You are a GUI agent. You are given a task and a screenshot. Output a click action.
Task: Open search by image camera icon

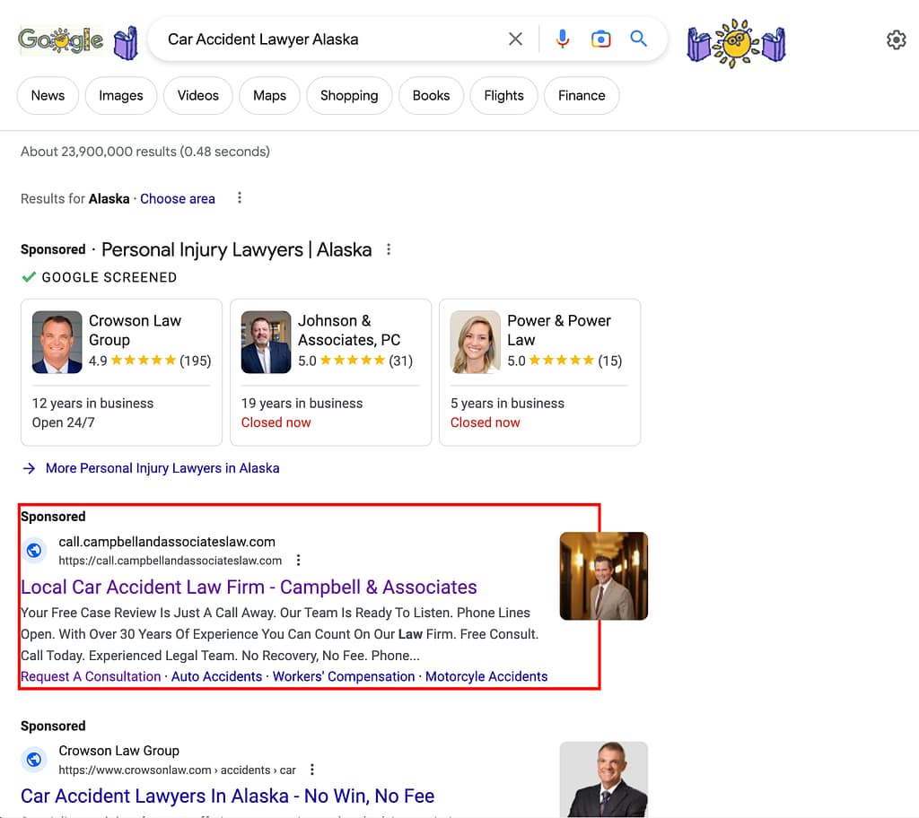[x=600, y=39]
